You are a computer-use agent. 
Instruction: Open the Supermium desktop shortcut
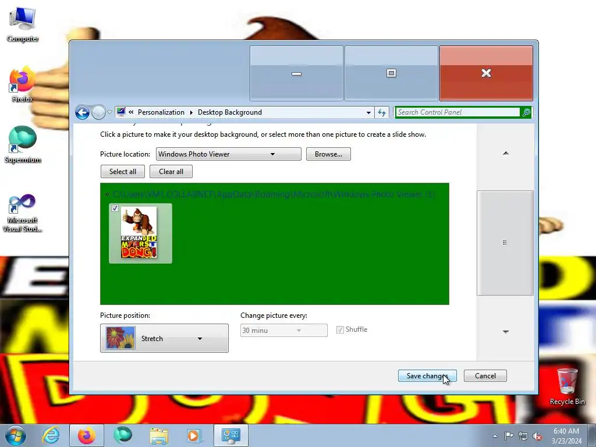click(x=23, y=144)
